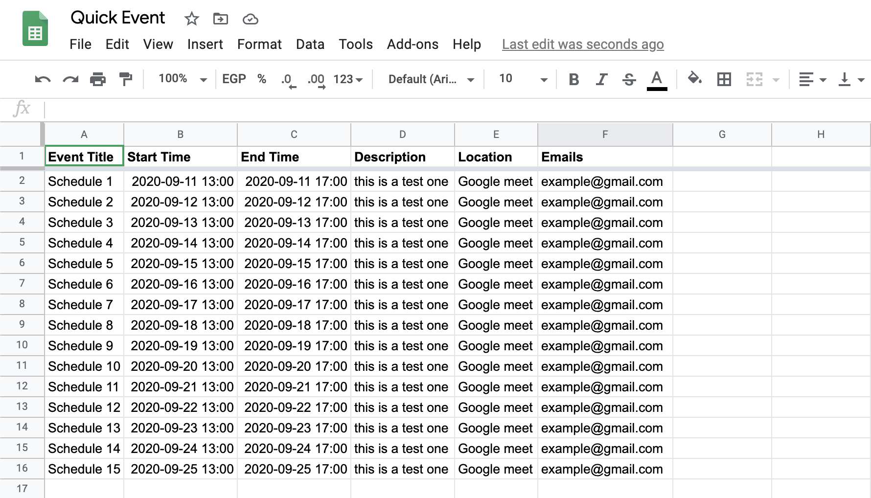Screen dimensions: 871x498
Task: Click the undo icon
Action: (x=42, y=79)
